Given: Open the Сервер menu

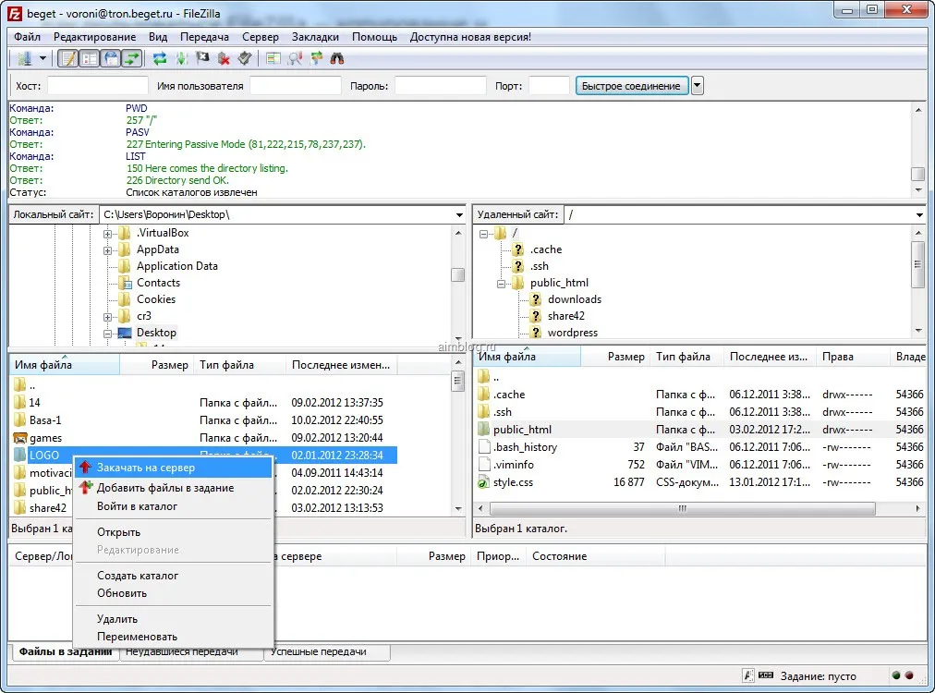Looking at the screenshot, I should click(x=261, y=37).
